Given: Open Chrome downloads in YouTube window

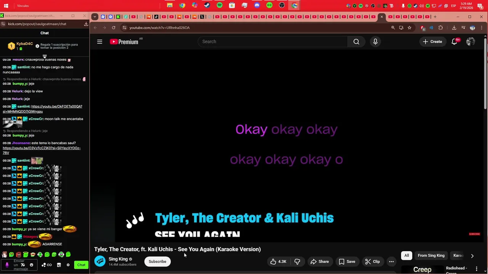Looking at the screenshot, I should click(x=454, y=28).
